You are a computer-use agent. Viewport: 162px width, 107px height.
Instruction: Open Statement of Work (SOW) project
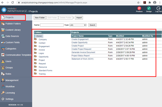click(x=82, y=59)
